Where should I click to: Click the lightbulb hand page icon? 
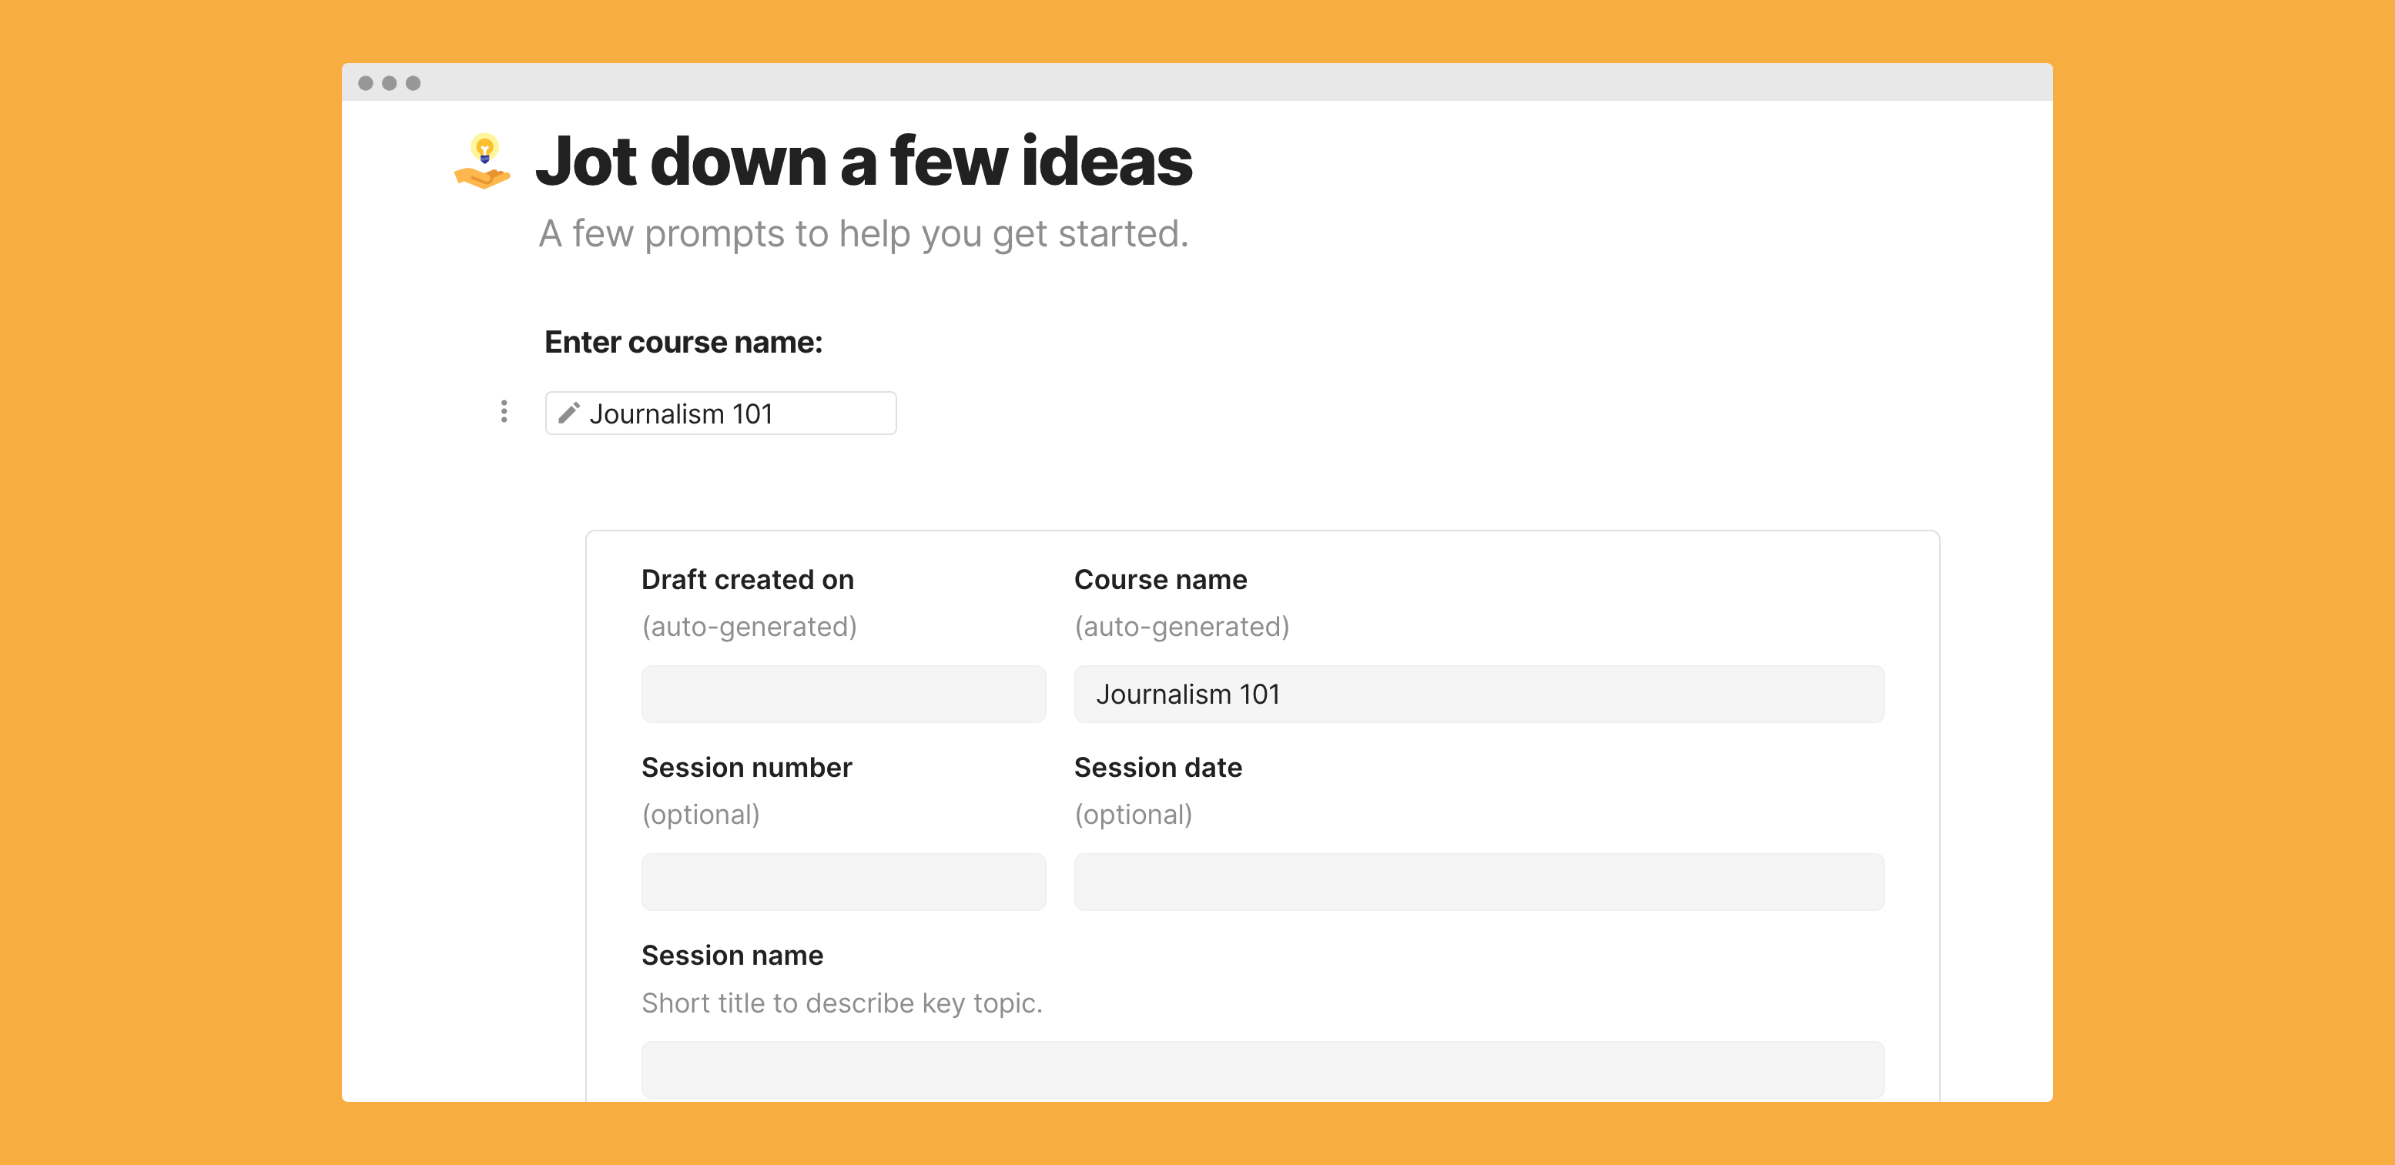tap(483, 161)
